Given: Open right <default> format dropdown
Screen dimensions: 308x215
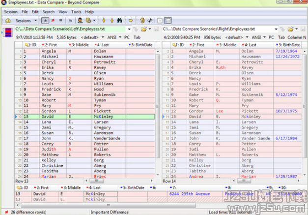Looking at the screenshot, I should point(237,37).
